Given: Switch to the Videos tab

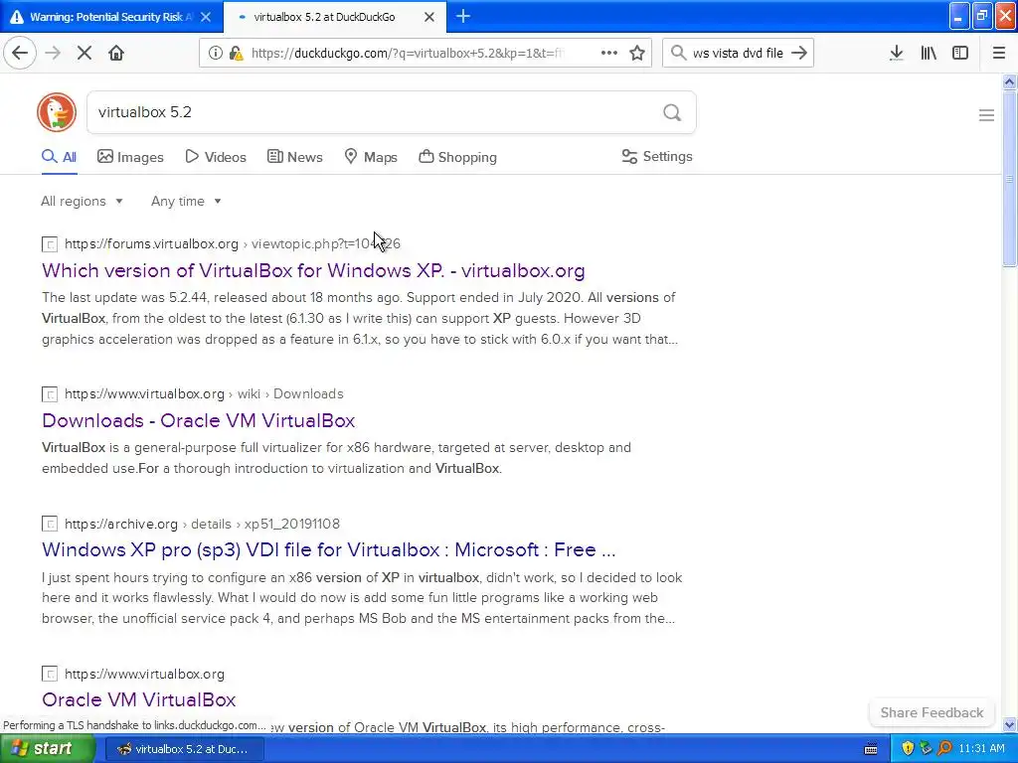Looking at the screenshot, I should (216, 157).
